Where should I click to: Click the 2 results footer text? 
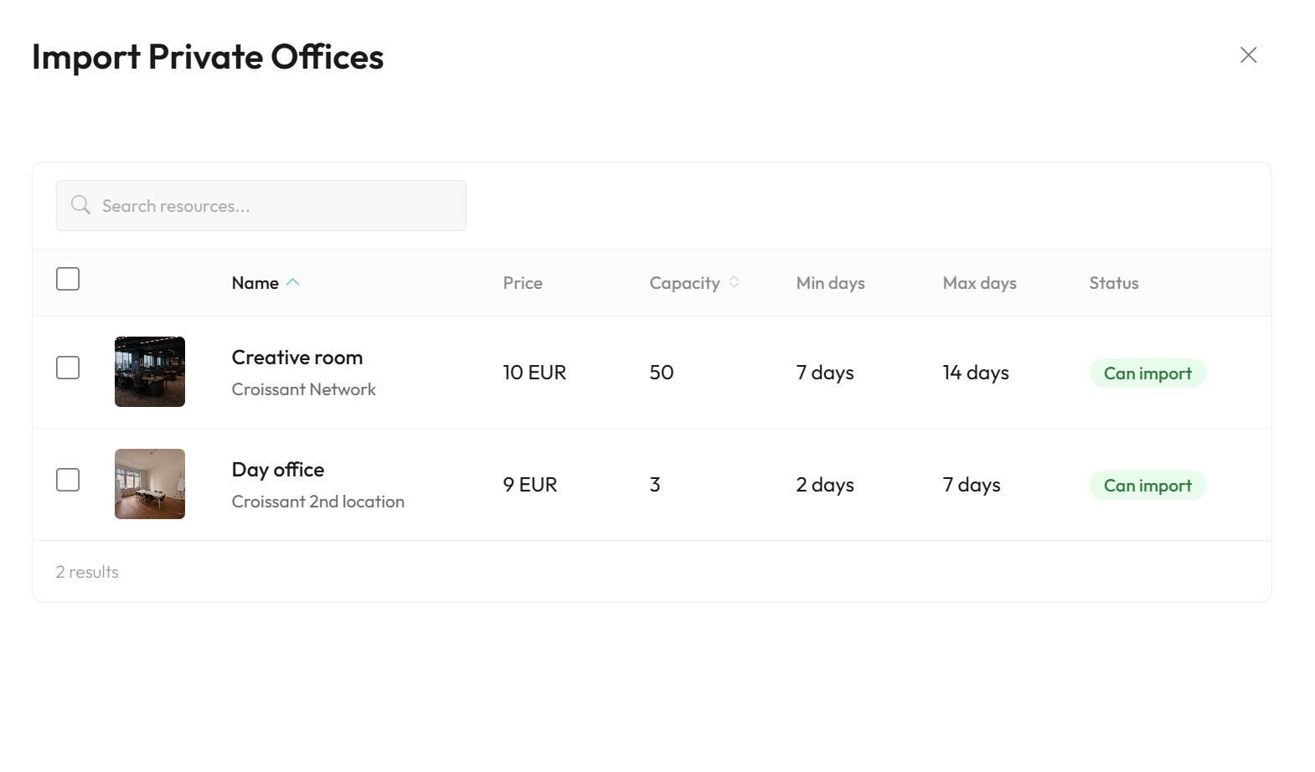pyautogui.click(x=87, y=572)
